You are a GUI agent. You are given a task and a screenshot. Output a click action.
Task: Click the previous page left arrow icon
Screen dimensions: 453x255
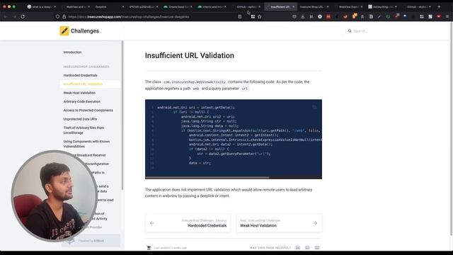[152, 223]
